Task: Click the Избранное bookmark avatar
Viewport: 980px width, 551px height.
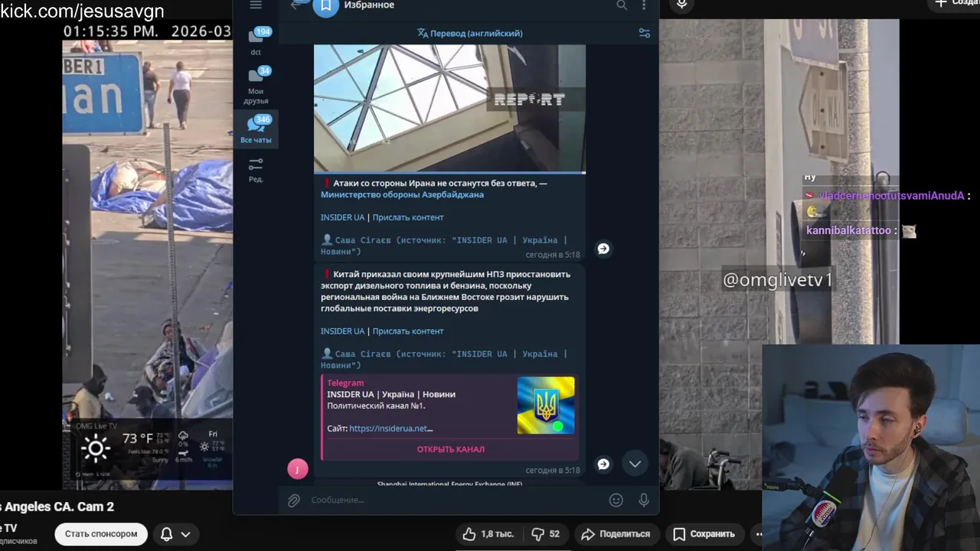Action: tap(325, 6)
